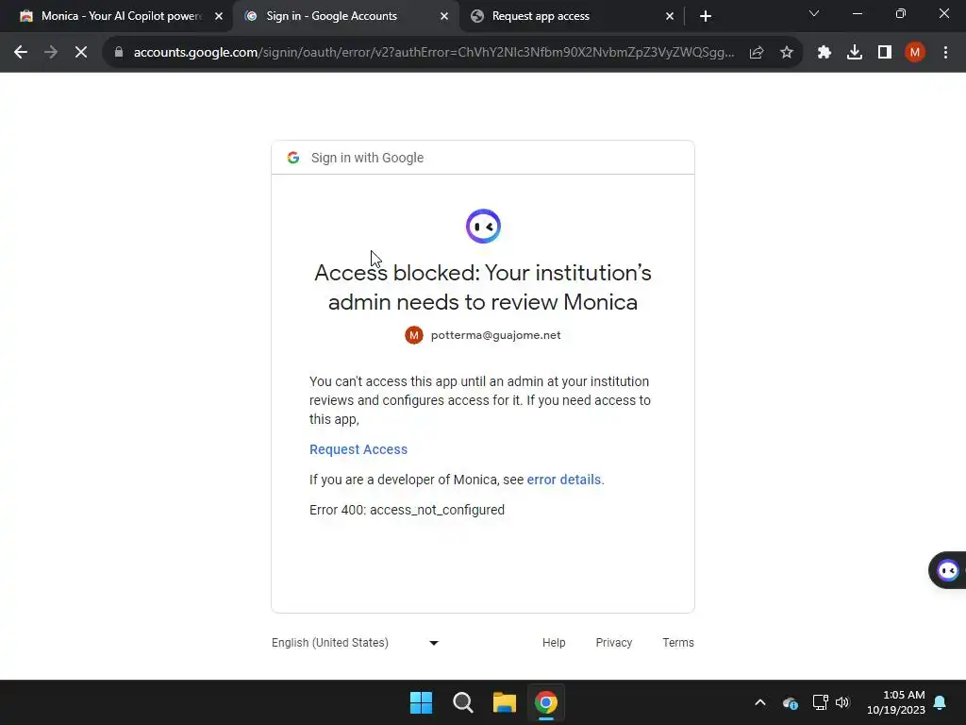
Task: Open the Privacy link
Action: click(x=613, y=642)
